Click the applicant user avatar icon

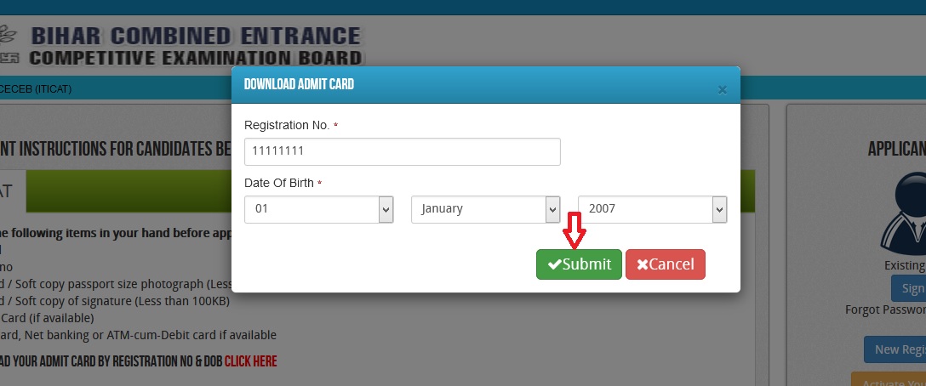(x=906, y=213)
